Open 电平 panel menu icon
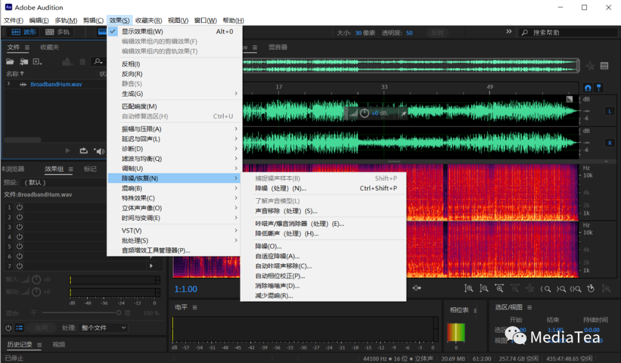This screenshot has width=621, height=363. (195, 307)
